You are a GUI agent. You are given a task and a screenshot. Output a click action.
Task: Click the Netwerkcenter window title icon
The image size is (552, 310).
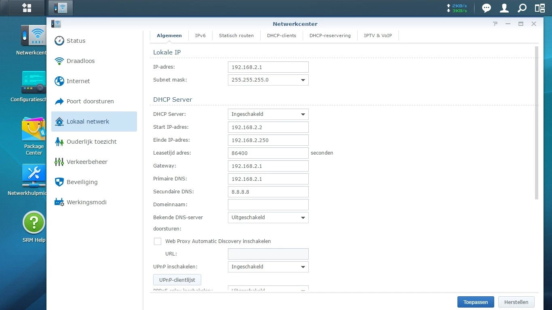[56, 24]
